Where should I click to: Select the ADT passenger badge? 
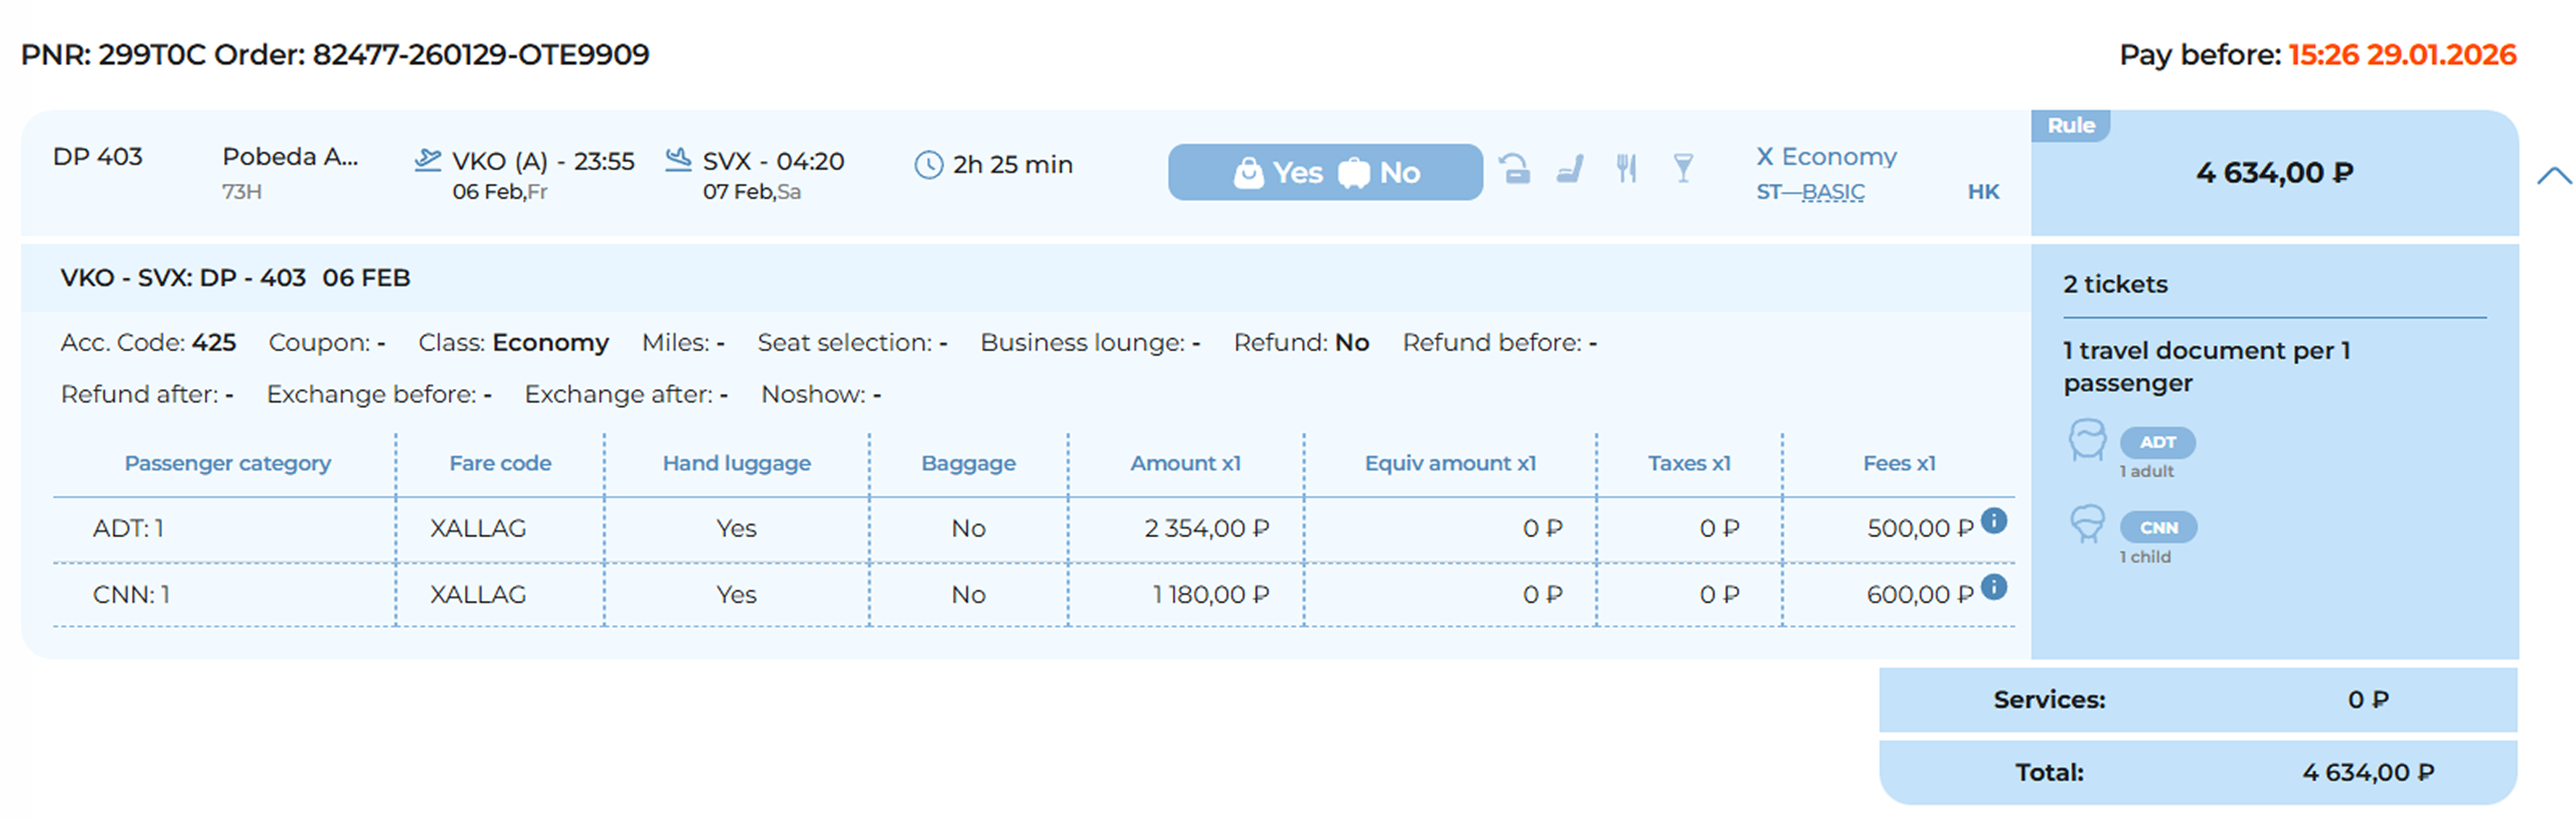coord(2157,442)
